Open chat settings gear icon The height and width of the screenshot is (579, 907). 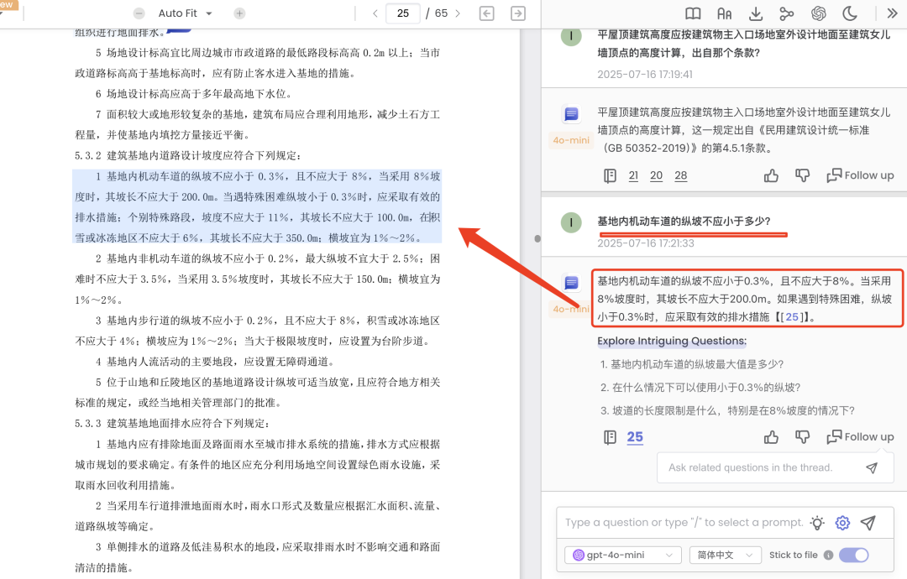pos(842,523)
